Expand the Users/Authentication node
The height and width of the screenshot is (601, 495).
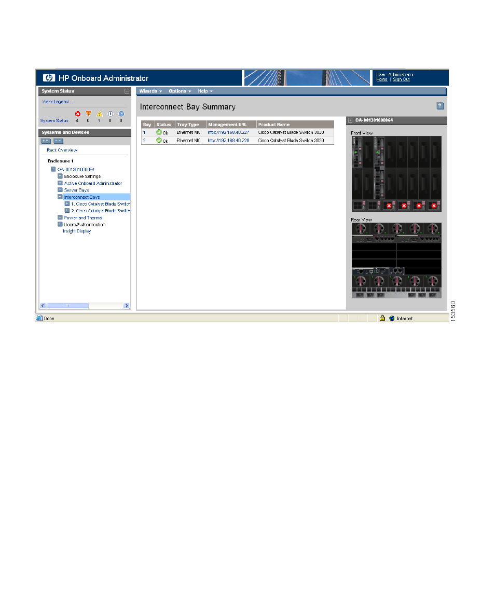(x=60, y=224)
